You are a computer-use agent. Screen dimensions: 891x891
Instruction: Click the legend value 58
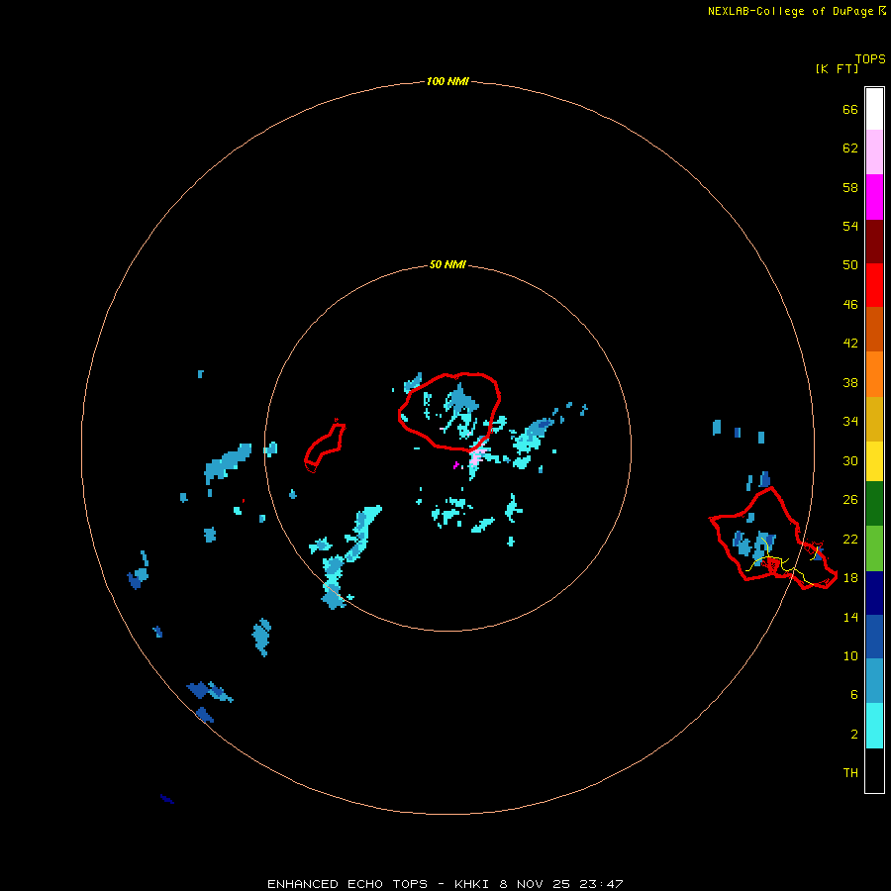(850, 187)
